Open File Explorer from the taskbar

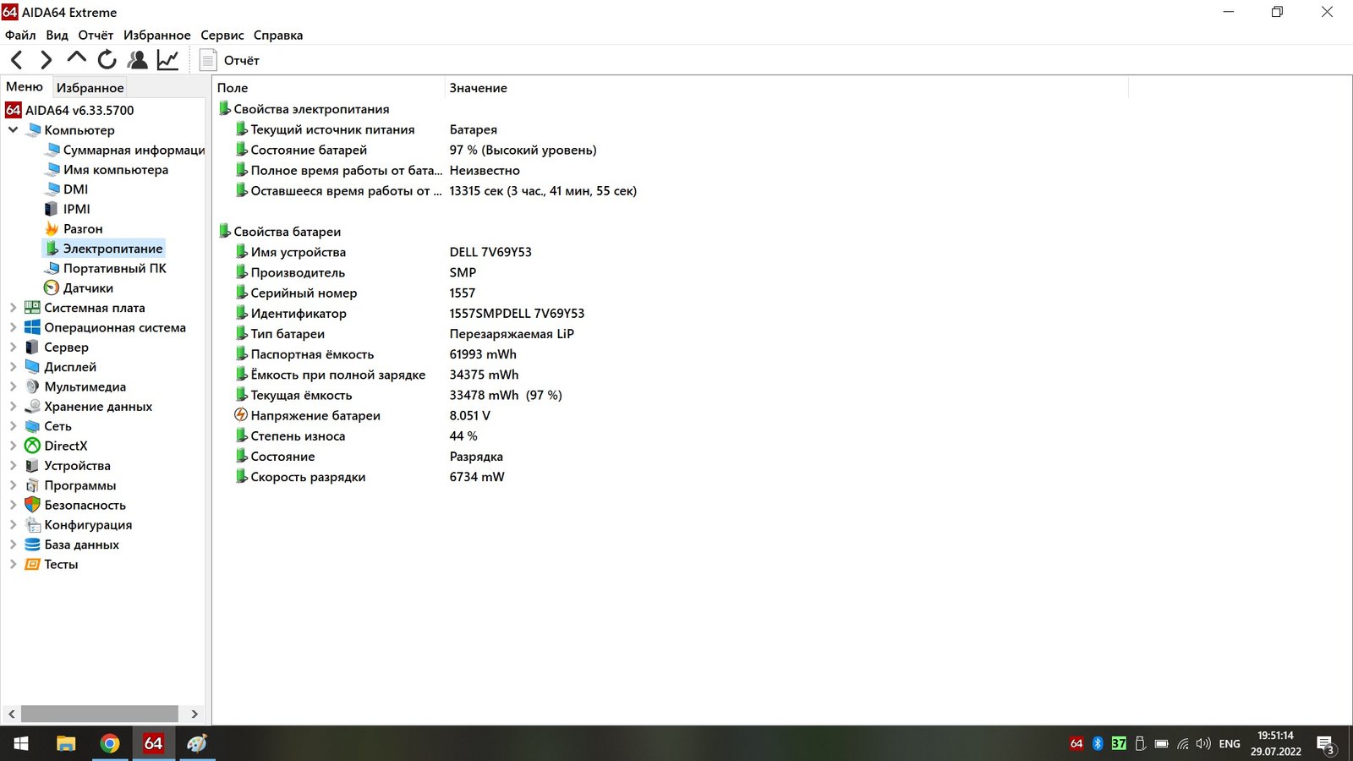[x=66, y=743]
